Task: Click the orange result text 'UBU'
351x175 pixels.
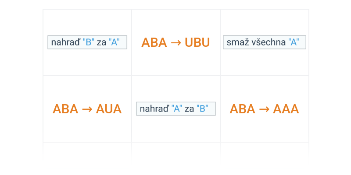Action: (197, 42)
